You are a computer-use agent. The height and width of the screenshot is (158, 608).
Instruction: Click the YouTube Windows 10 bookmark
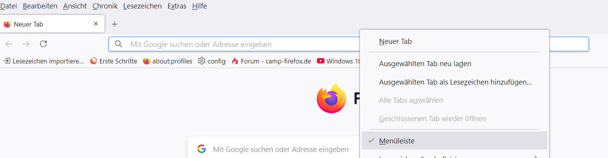(339, 61)
